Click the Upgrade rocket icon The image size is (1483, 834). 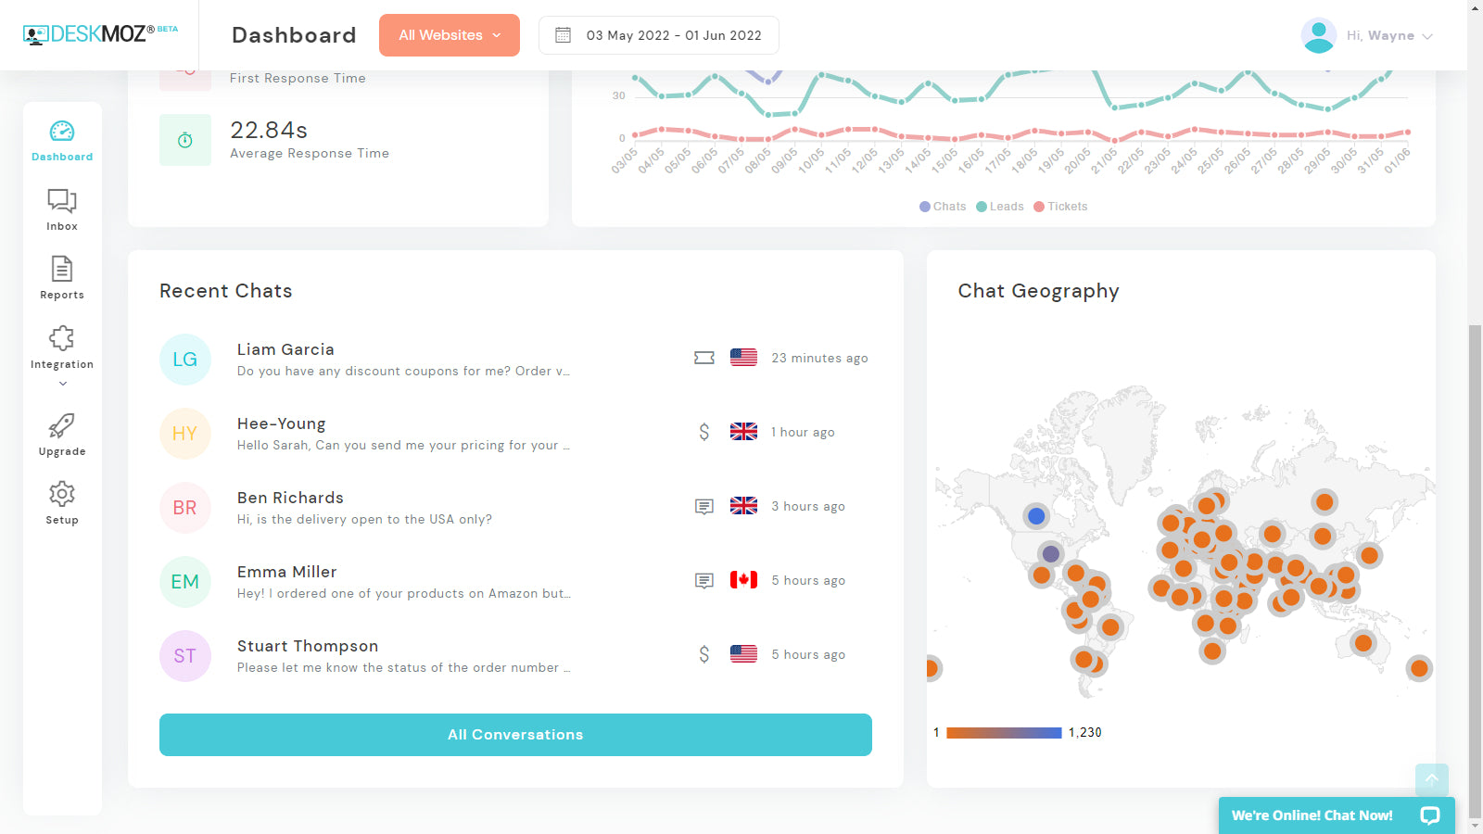(x=61, y=427)
